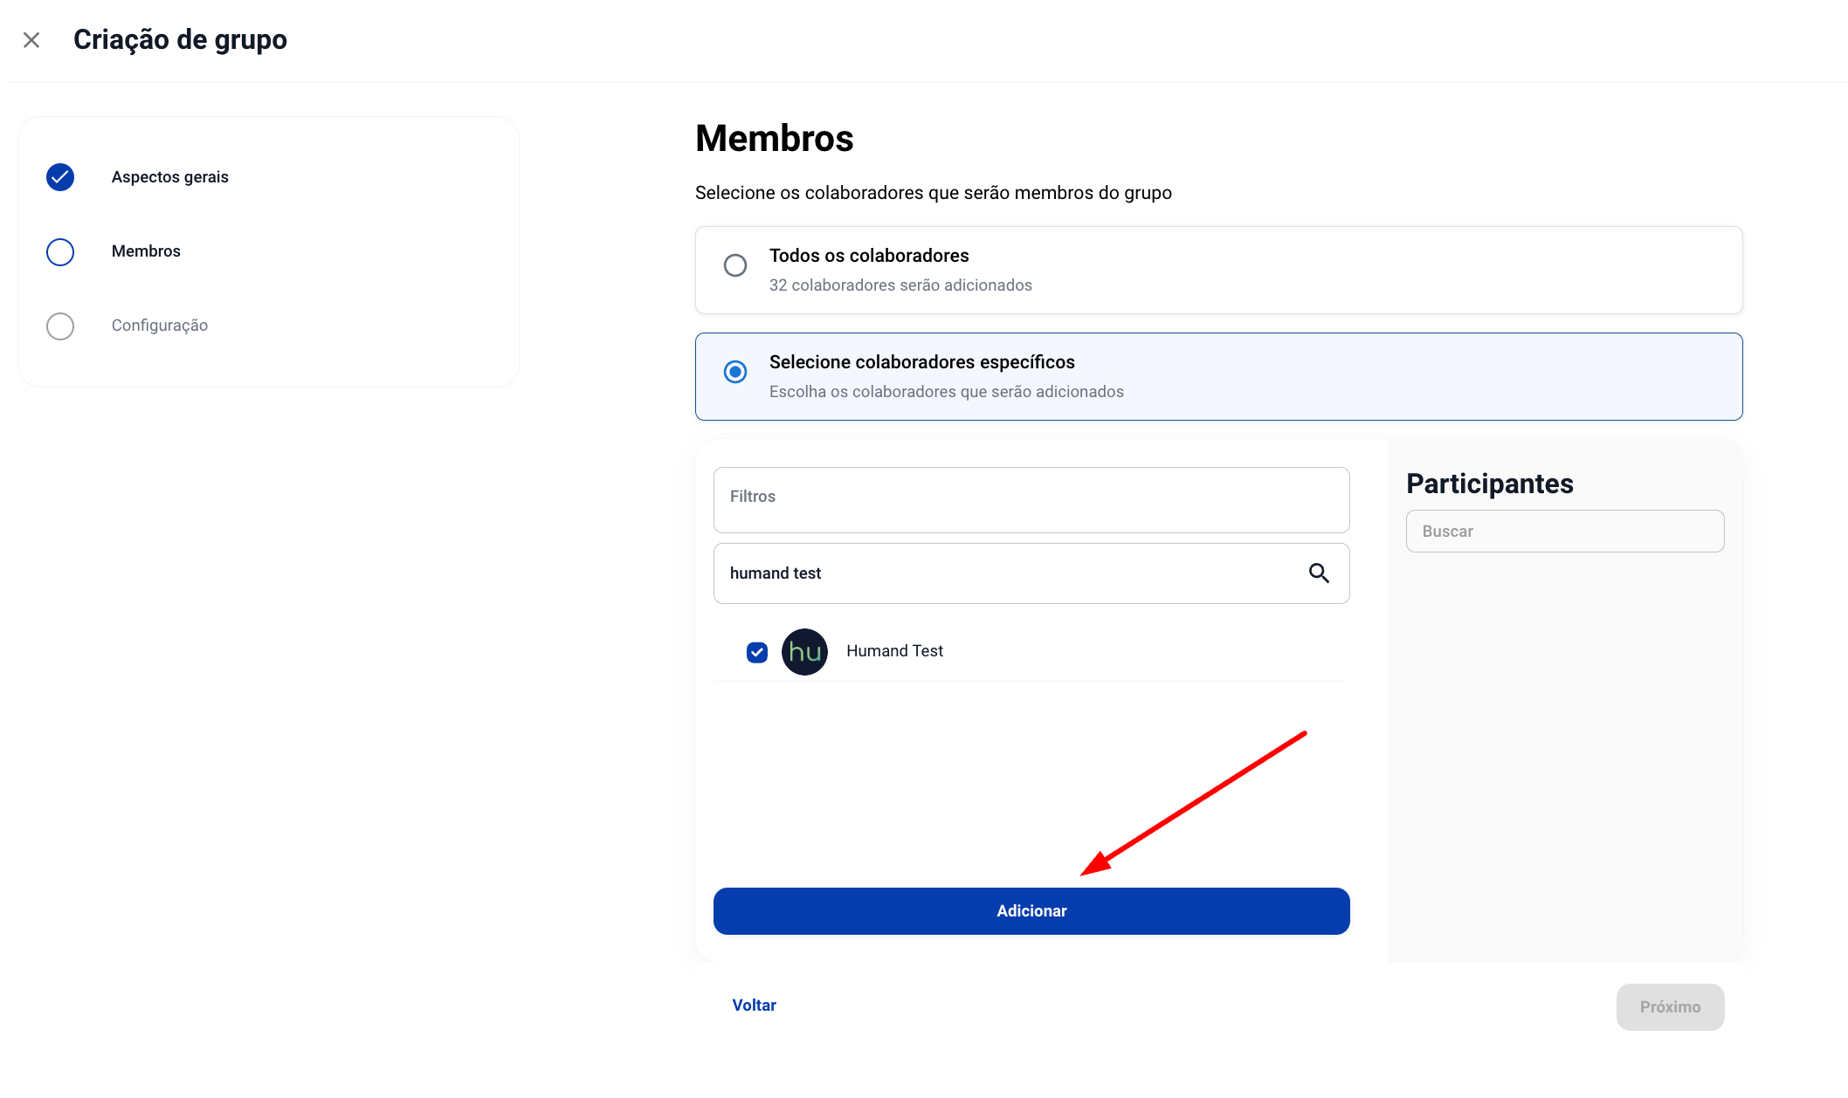Click the Humand Test avatar

coord(804,652)
